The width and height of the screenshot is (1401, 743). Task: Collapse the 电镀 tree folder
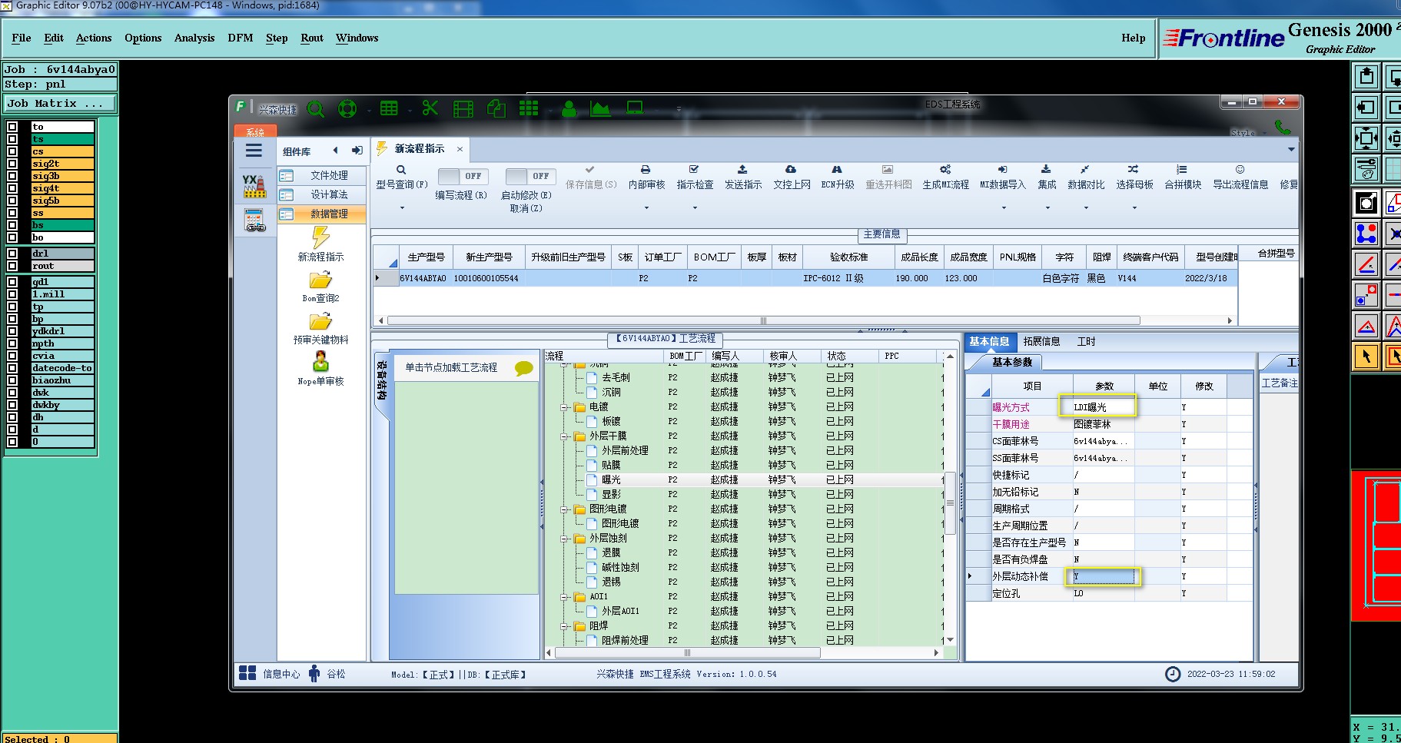coord(566,407)
